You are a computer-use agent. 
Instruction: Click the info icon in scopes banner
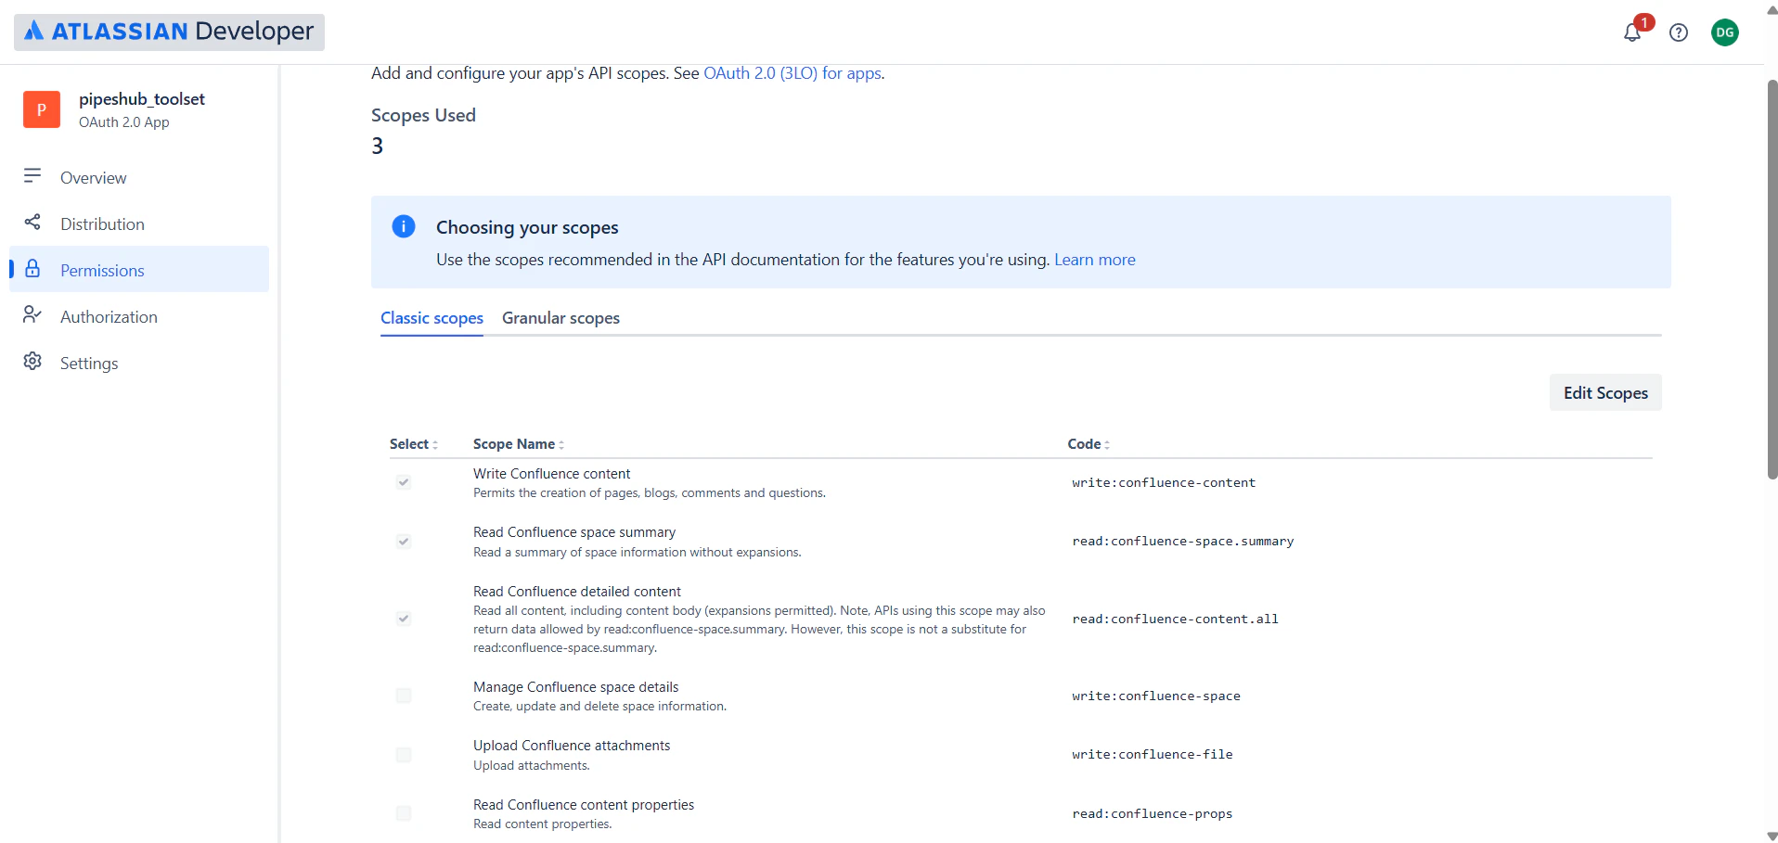click(404, 226)
